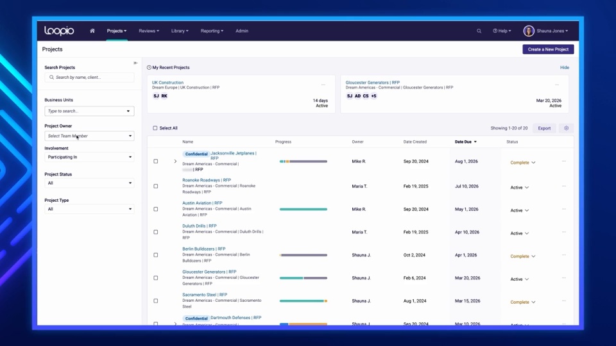Check the Berlin Bulldozers row checkbox

tap(156, 255)
